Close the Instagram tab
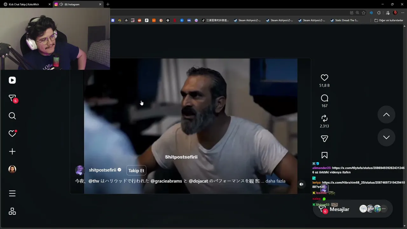 (100, 4)
